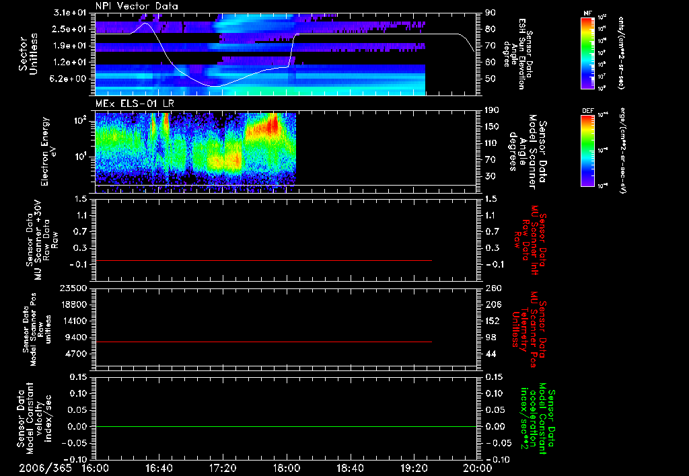Select the 'Model Scanner Pos Raw unitless' axis title
The height and width of the screenshot is (476, 689).
tap(37, 329)
